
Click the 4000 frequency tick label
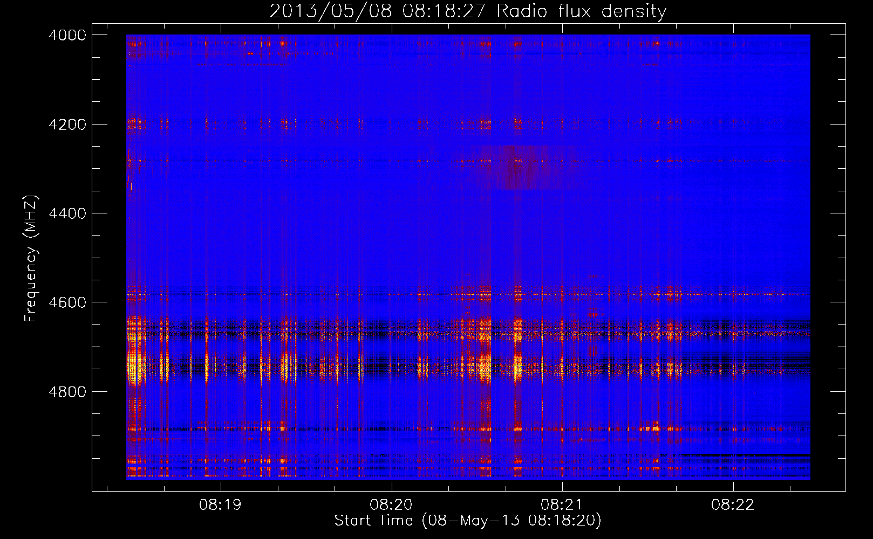tap(67, 35)
